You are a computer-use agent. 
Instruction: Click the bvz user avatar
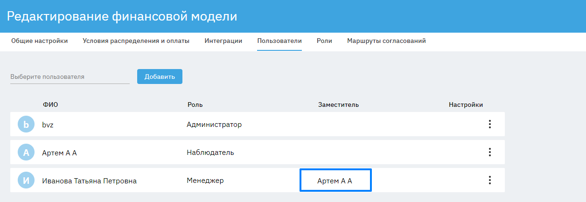coord(26,125)
